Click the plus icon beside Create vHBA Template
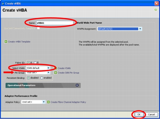Viewport: 160px width, 119px height. pos(6,42)
